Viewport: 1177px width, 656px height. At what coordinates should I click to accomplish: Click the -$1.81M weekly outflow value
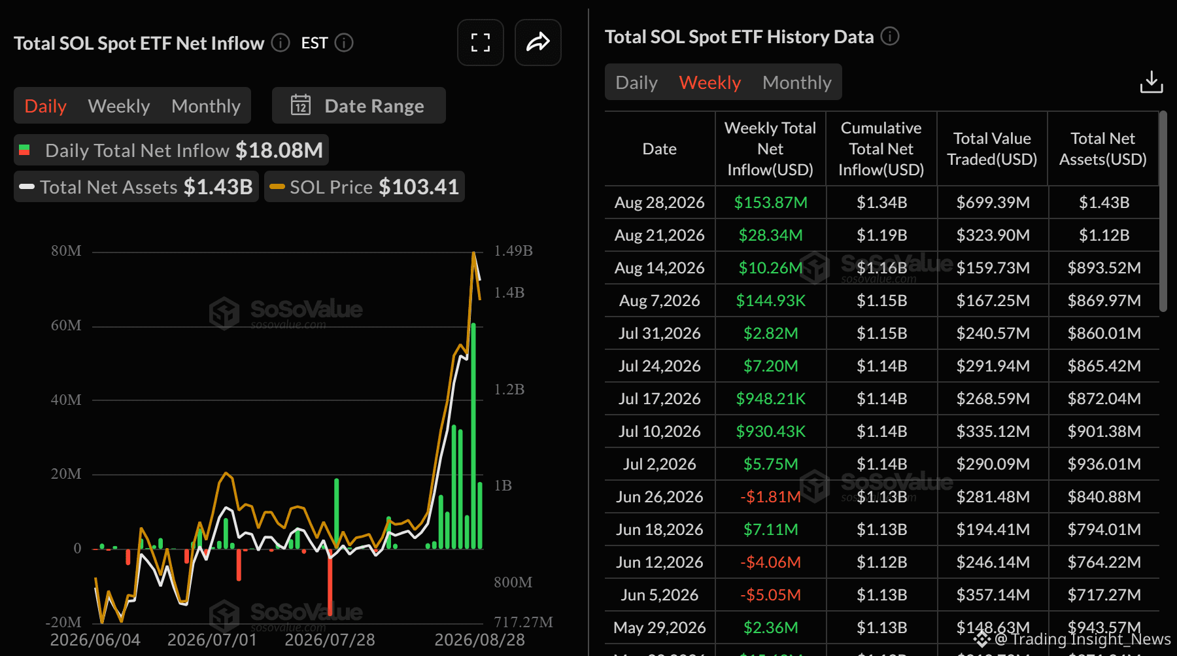point(771,497)
